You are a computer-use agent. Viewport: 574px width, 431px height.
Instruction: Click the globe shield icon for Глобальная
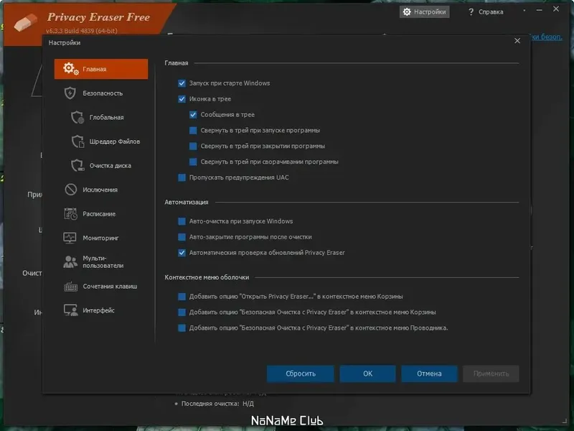77,117
